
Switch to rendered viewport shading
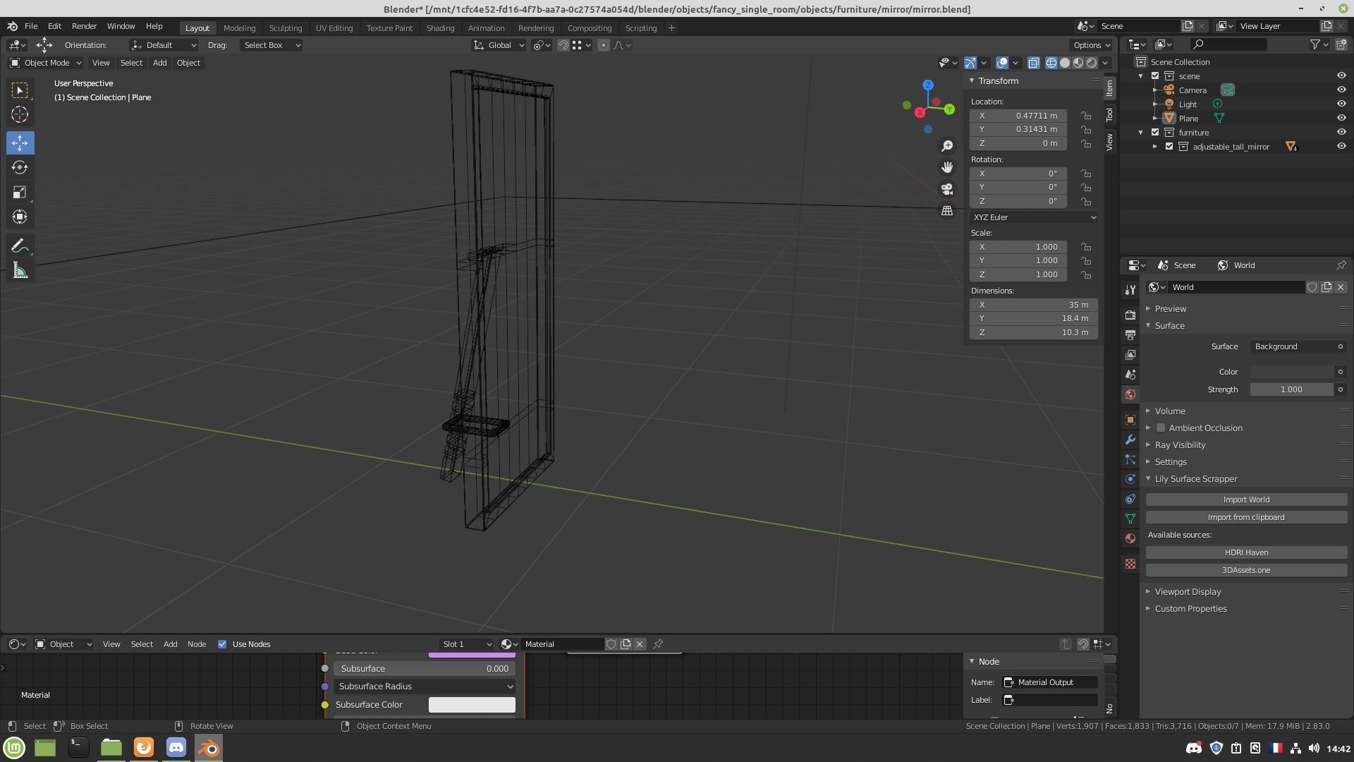1092,63
